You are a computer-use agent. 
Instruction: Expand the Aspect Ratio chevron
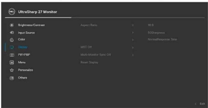133,25
